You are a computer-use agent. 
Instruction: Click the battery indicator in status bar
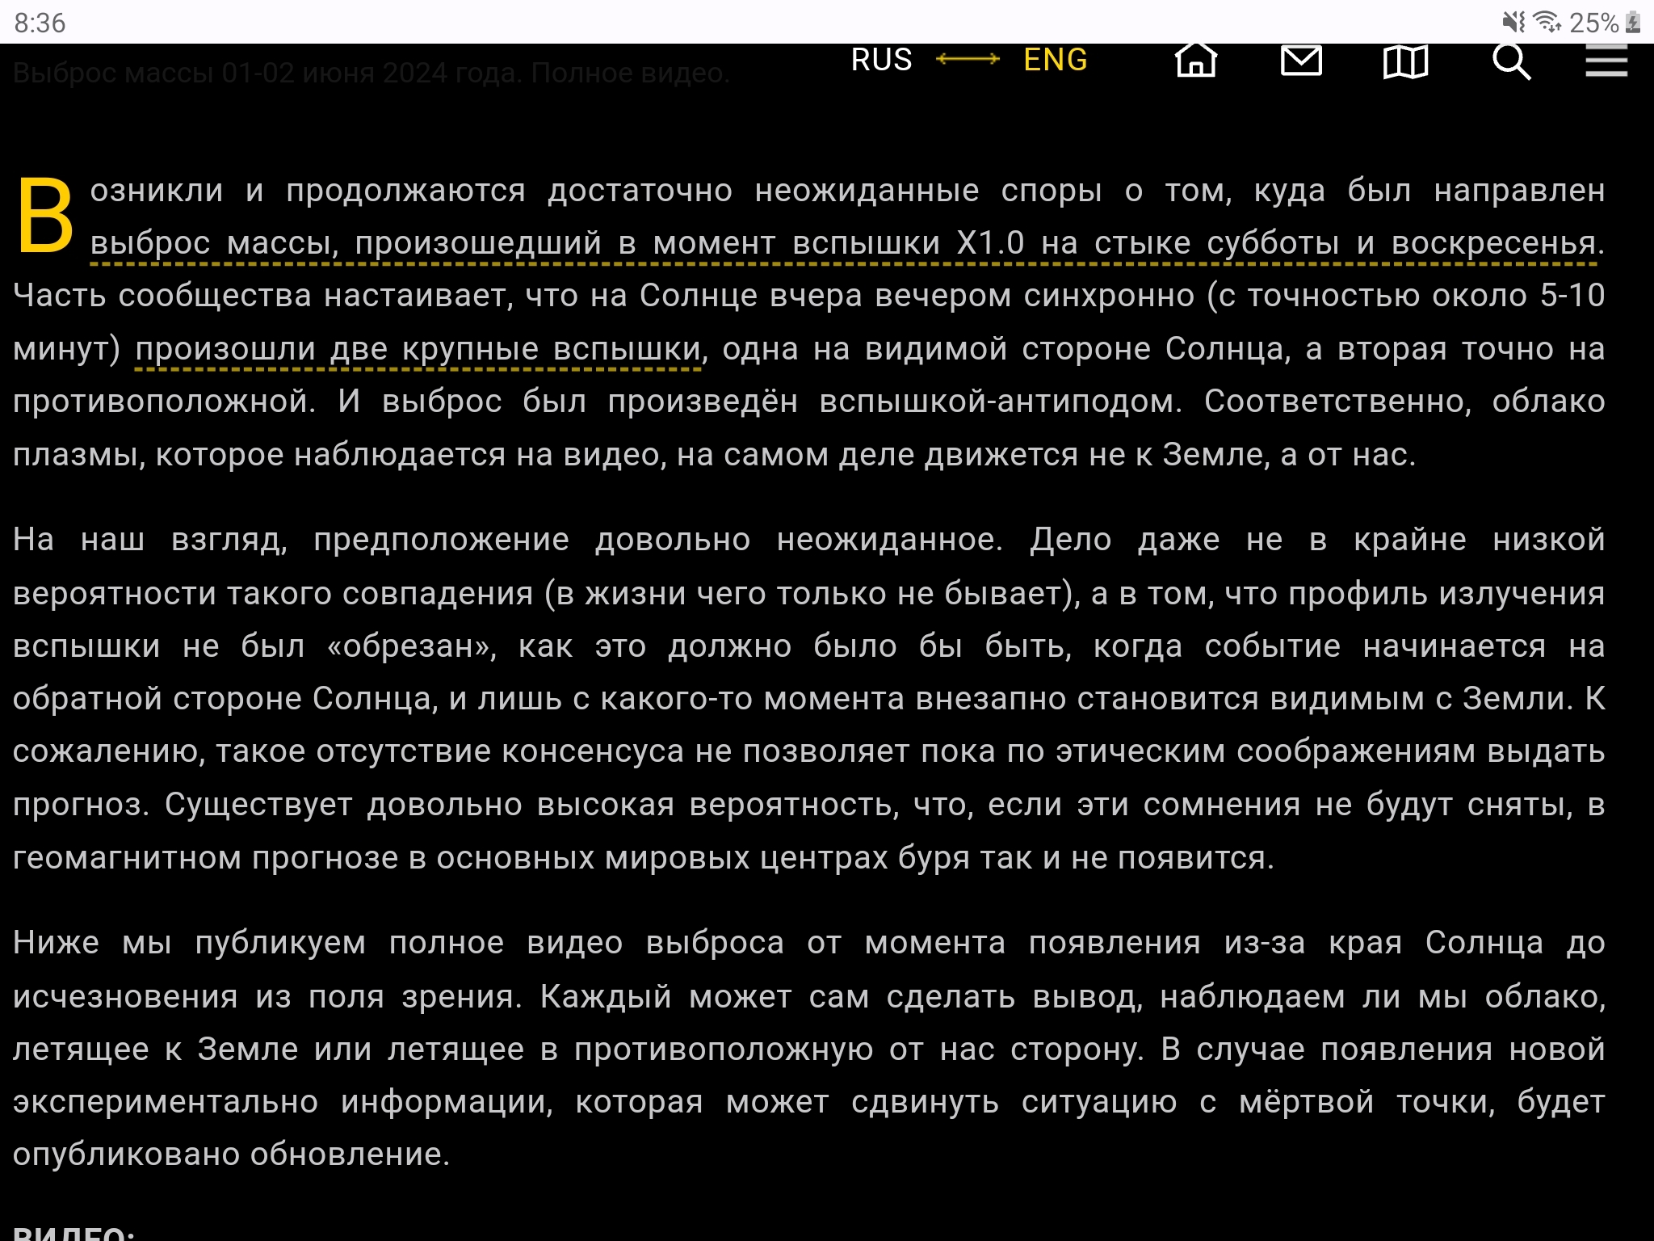1633,23
